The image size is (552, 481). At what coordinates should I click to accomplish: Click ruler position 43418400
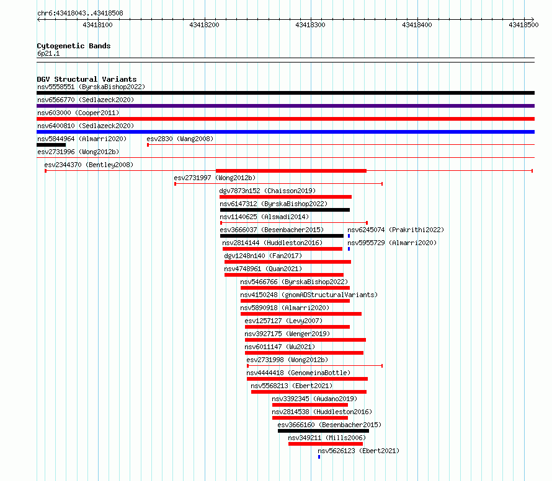[x=417, y=25]
